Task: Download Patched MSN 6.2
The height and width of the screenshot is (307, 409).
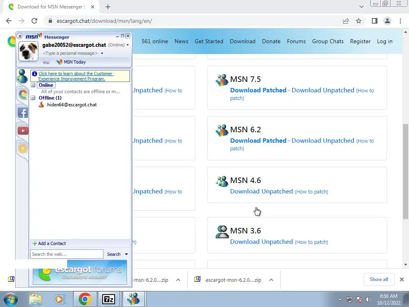Action: coord(258,141)
